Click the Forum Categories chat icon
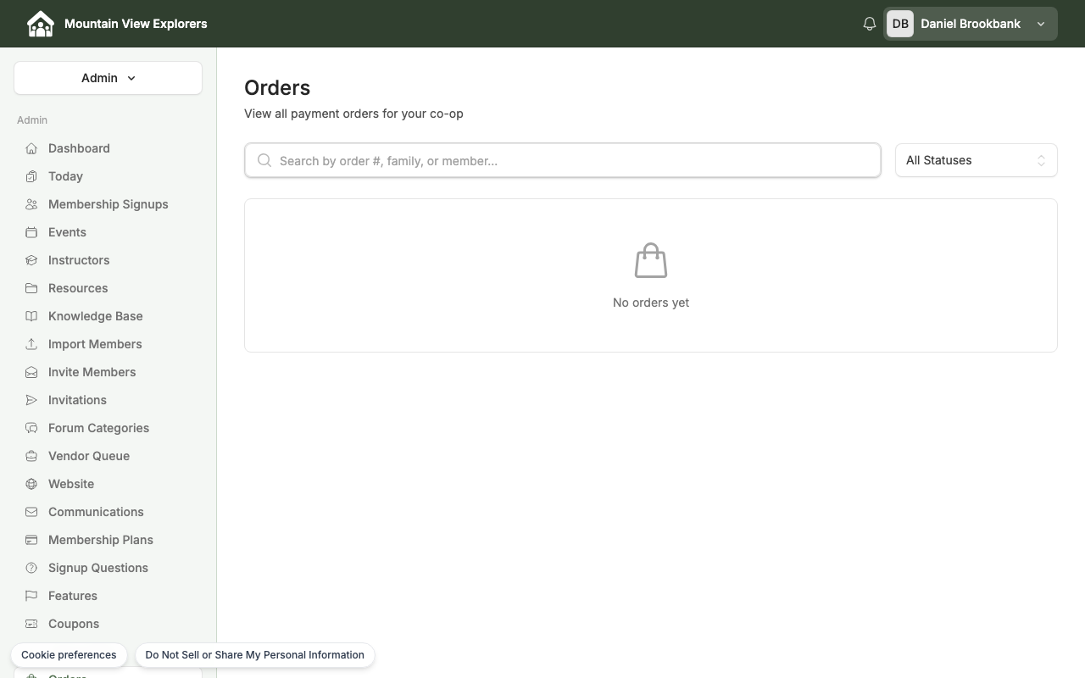This screenshot has height=678, width=1085. point(31,428)
